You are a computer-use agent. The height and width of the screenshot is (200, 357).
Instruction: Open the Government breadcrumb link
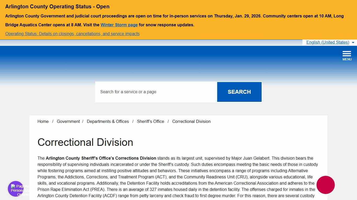coord(68,121)
